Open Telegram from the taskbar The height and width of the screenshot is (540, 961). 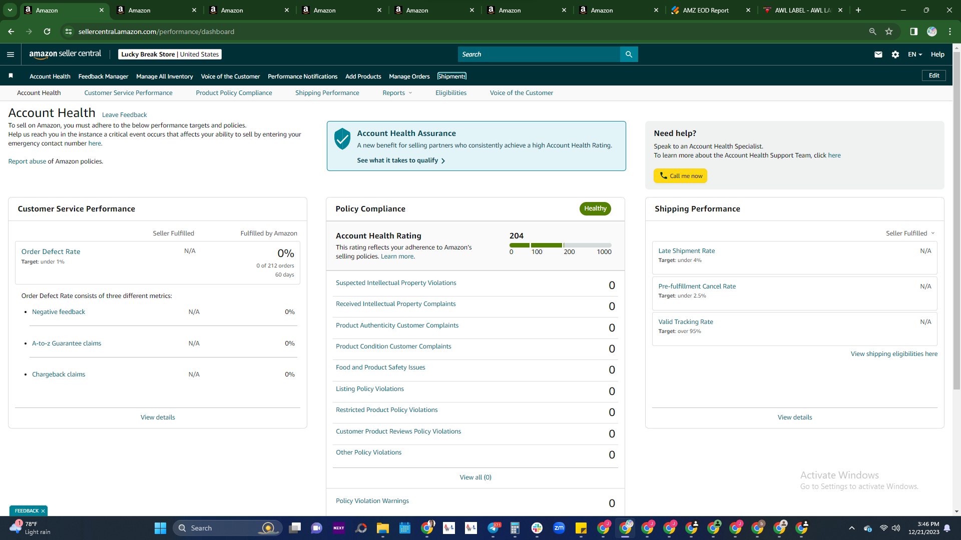coord(494,528)
